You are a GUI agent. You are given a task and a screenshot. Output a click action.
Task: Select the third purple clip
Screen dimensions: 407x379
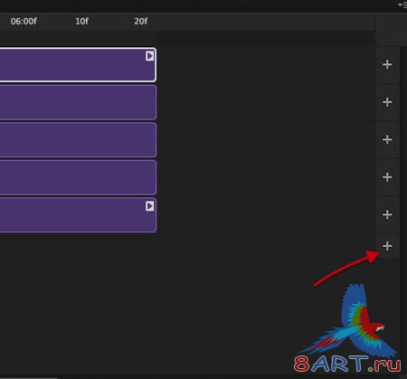[x=78, y=139]
